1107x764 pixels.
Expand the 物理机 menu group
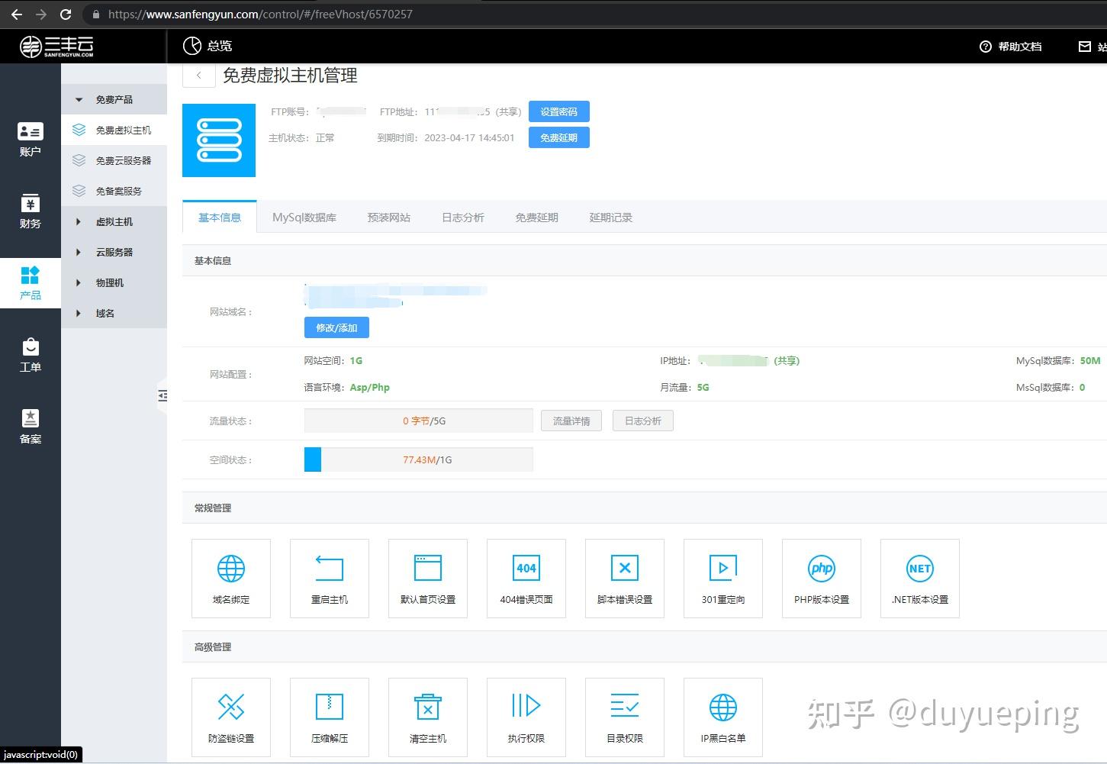[x=114, y=282]
